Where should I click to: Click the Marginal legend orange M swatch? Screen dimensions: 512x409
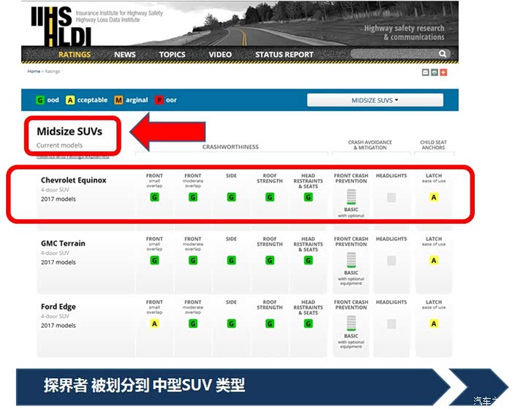[x=118, y=100]
